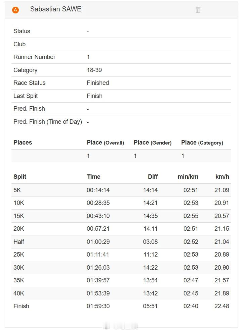Click the Finish time 01:59:30

(98, 306)
